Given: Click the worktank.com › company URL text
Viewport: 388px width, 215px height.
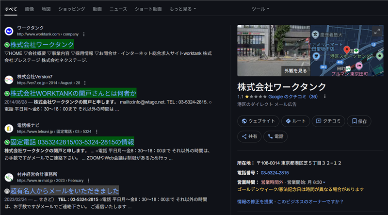Looking at the screenshot, I should pyautogui.click(x=48, y=34).
